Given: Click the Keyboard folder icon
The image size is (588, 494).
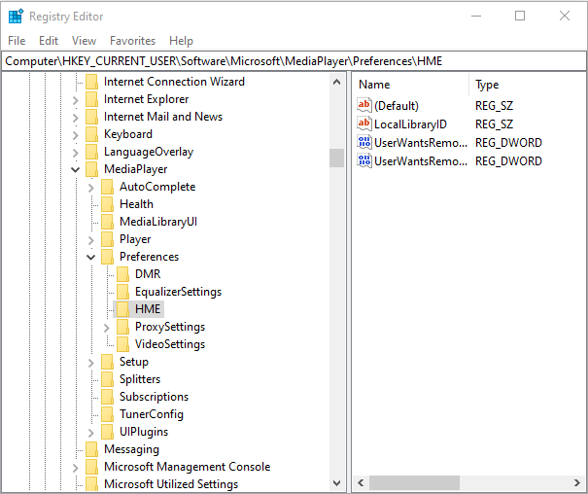Looking at the screenshot, I should point(91,134).
